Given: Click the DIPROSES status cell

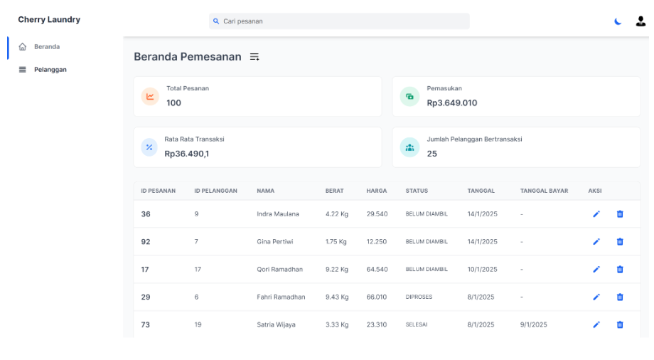Looking at the screenshot, I should coord(419,297).
